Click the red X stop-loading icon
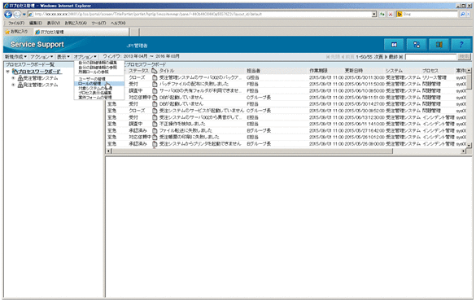 pos(391,15)
